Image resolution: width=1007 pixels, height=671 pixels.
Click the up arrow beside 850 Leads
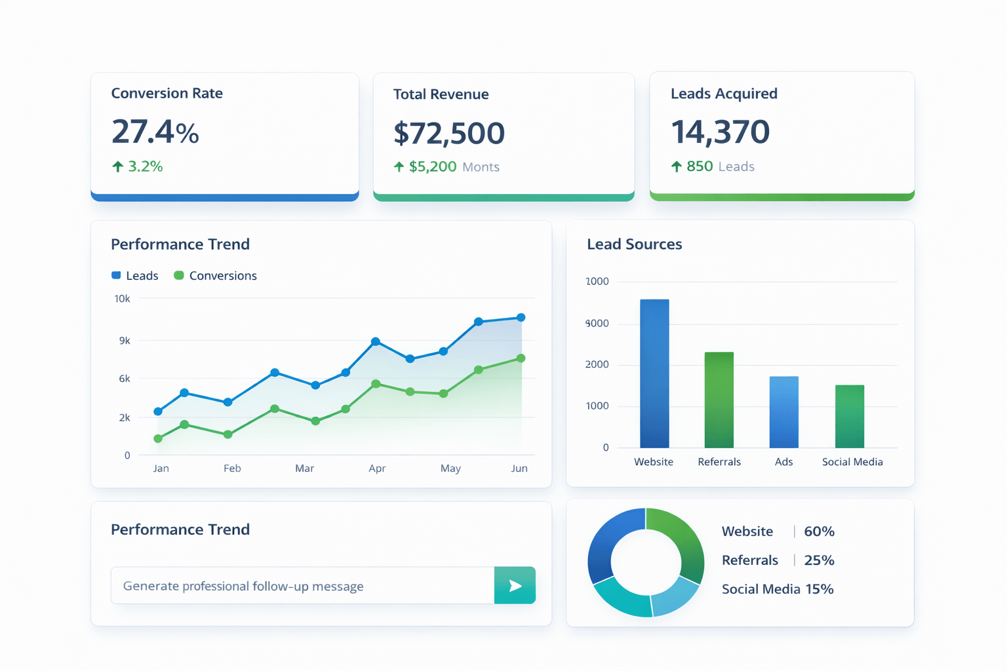pyautogui.click(x=677, y=166)
